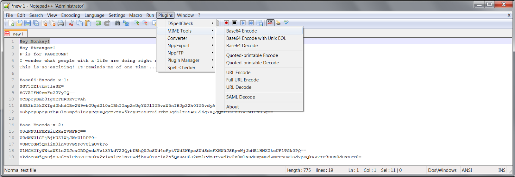The width and height of the screenshot is (515, 177).
Task: Click the Dos\Windows EOL status field
Action: [442, 170]
